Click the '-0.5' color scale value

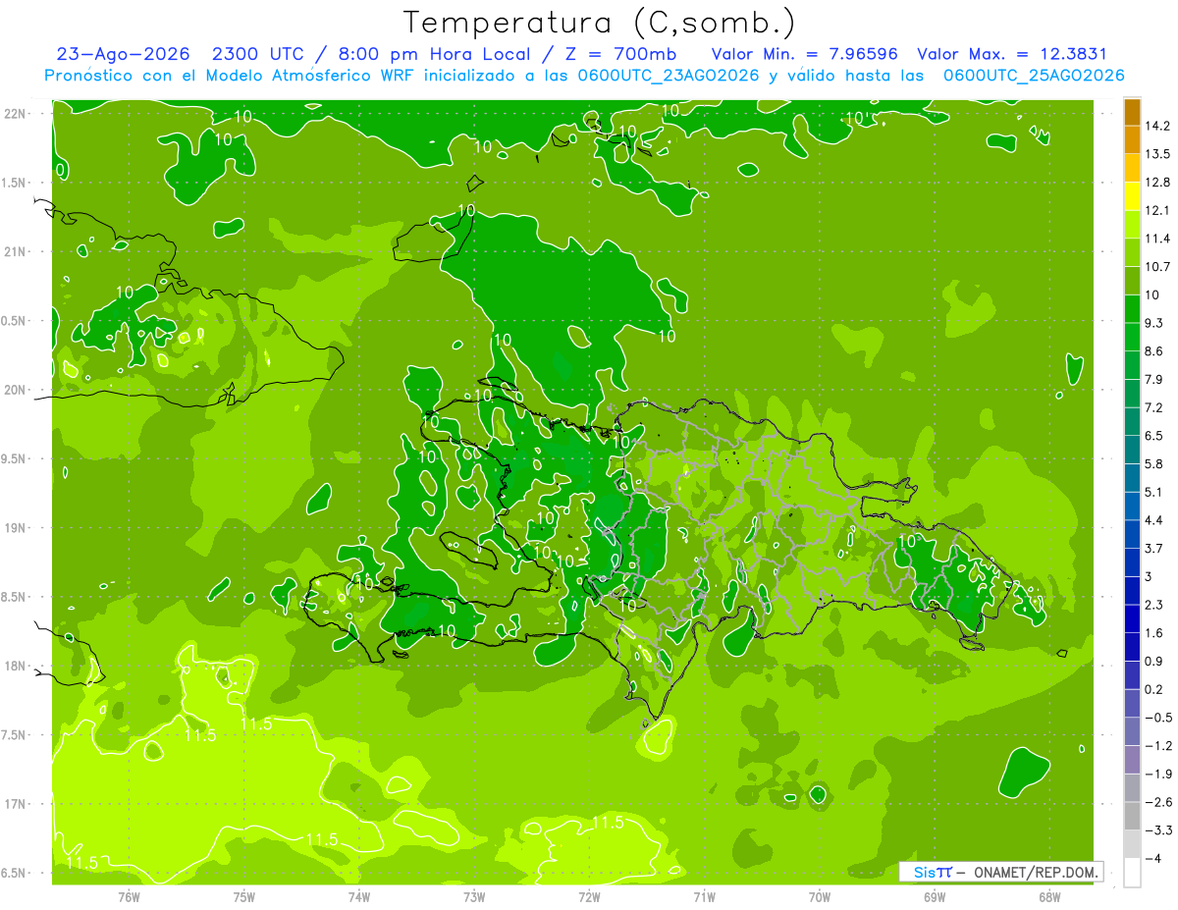(1157, 718)
